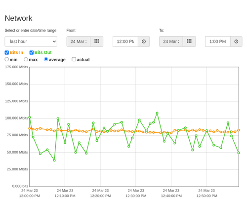Viewport: 247px width, 199px height.
Task: Click the green Bits Out peak point near 12:36
Action: point(157,113)
